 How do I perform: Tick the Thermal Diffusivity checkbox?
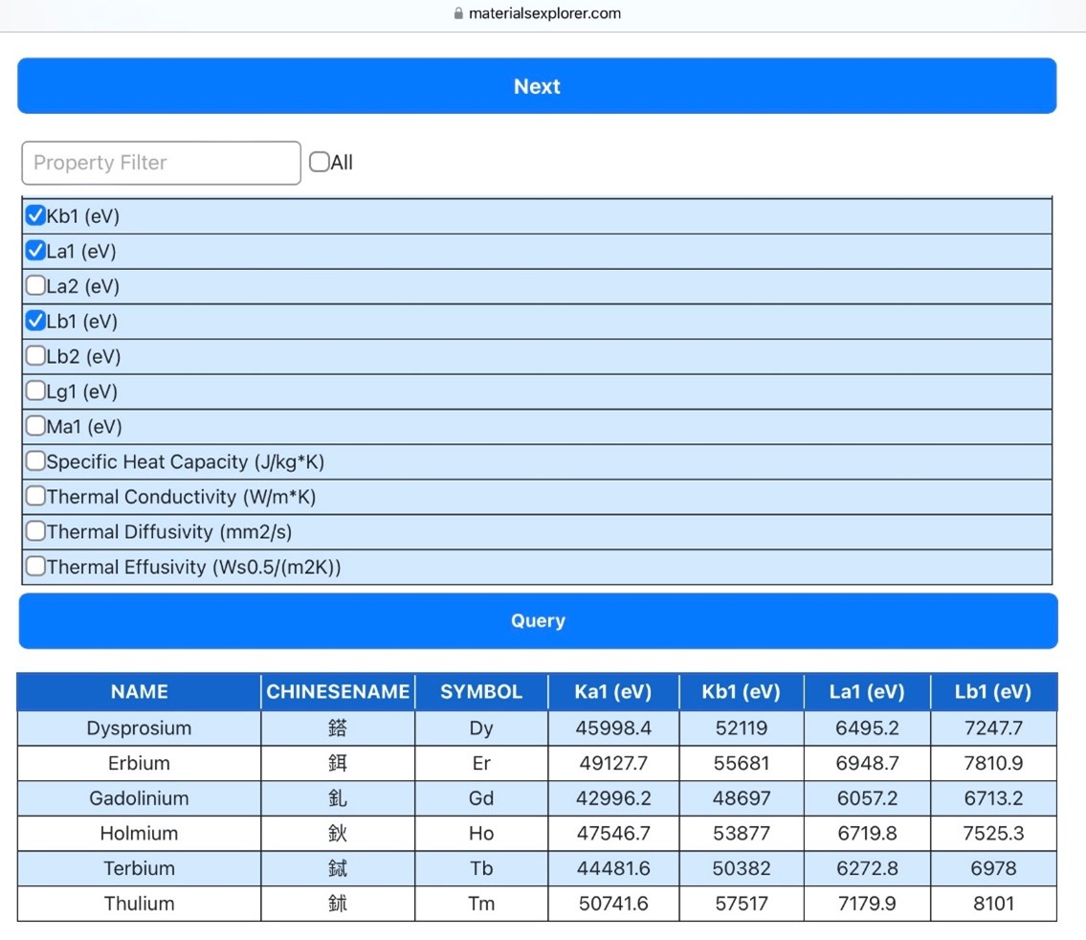click(x=35, y=531)
